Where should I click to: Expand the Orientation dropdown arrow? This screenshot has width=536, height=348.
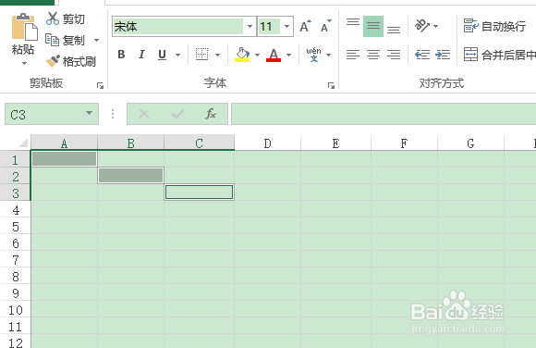click(x=436, y=26)
